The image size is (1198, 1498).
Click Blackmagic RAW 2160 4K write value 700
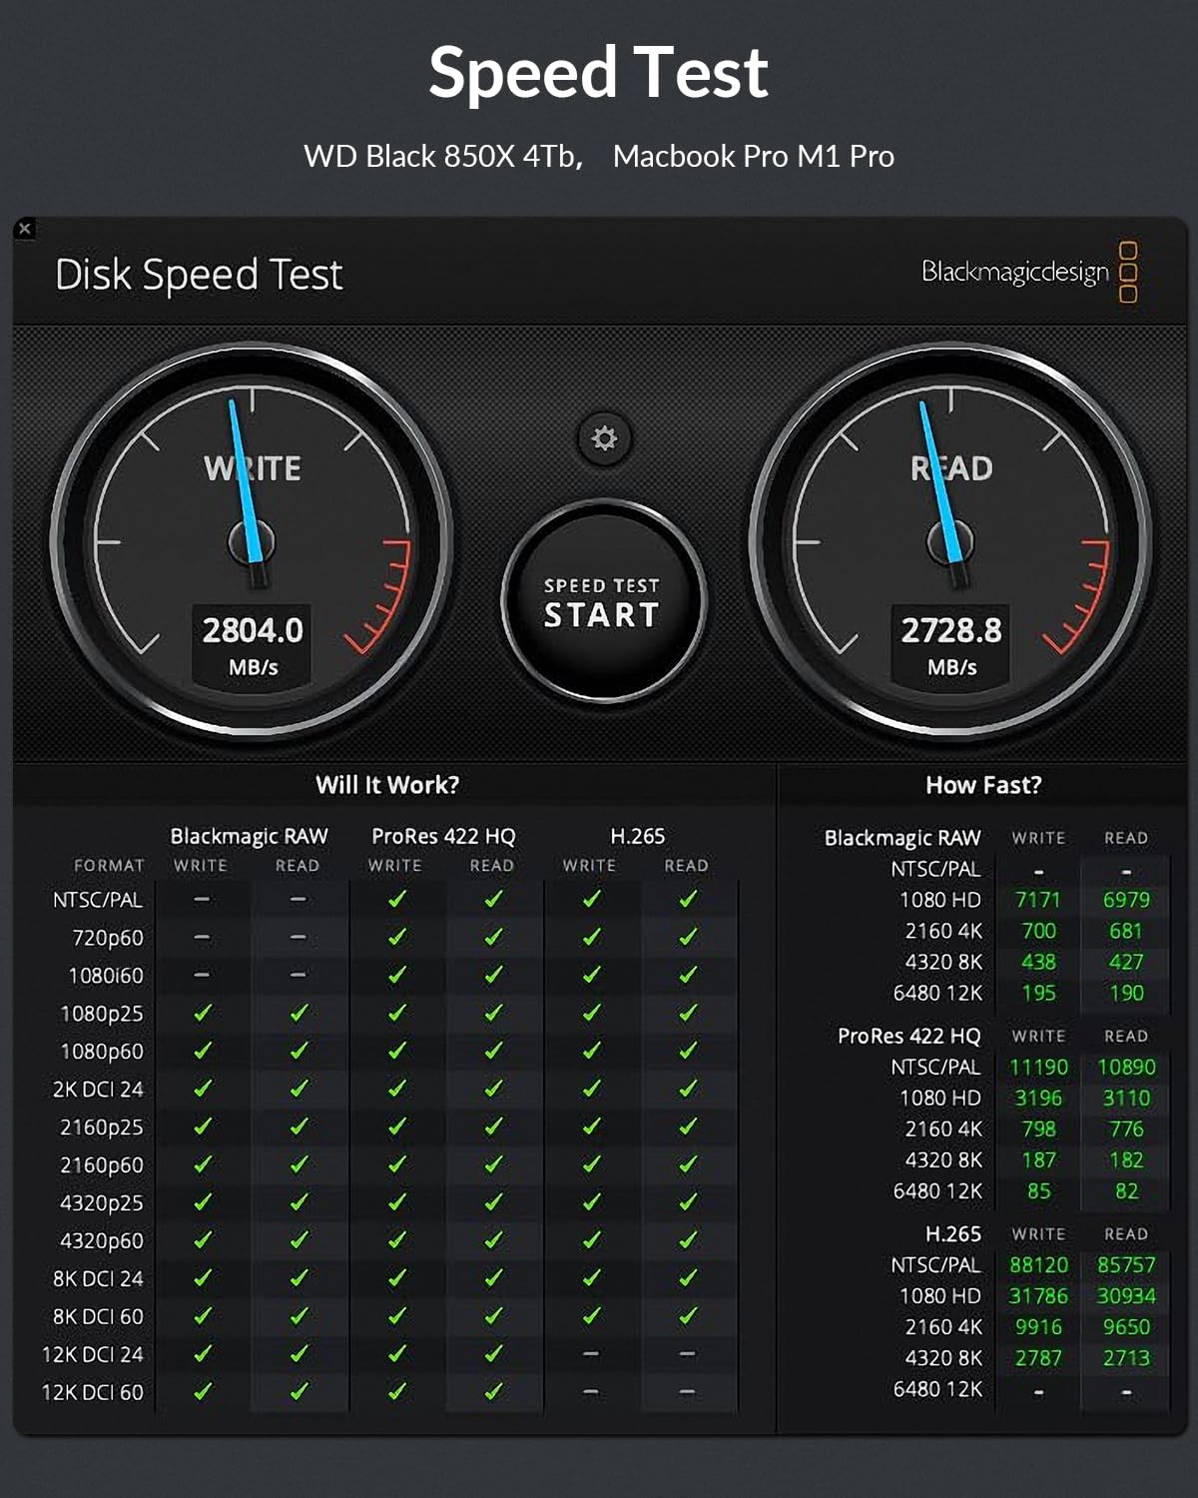click(1038, 931)
